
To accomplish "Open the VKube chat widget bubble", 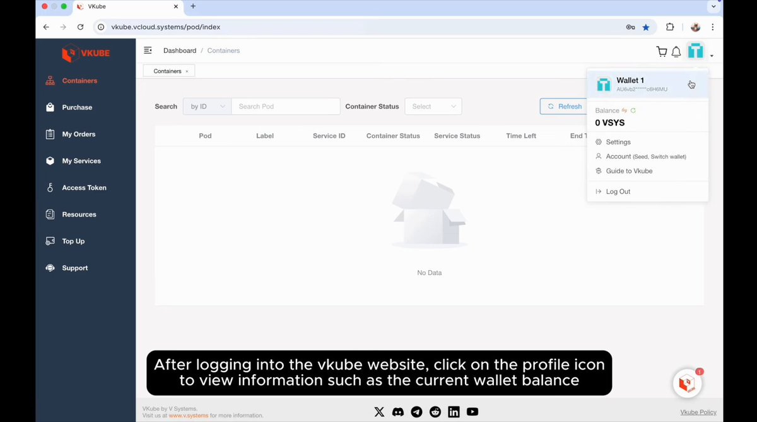I will [x=687, y=383].
